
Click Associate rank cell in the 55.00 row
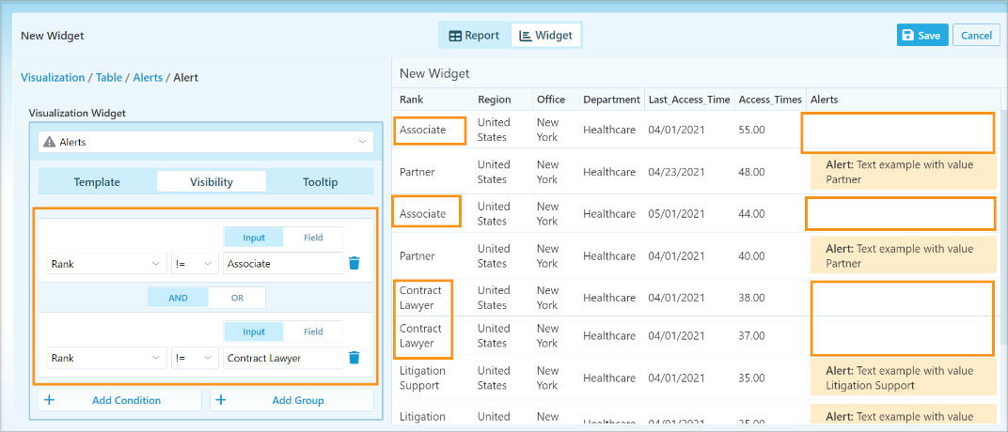pos(422,130)
